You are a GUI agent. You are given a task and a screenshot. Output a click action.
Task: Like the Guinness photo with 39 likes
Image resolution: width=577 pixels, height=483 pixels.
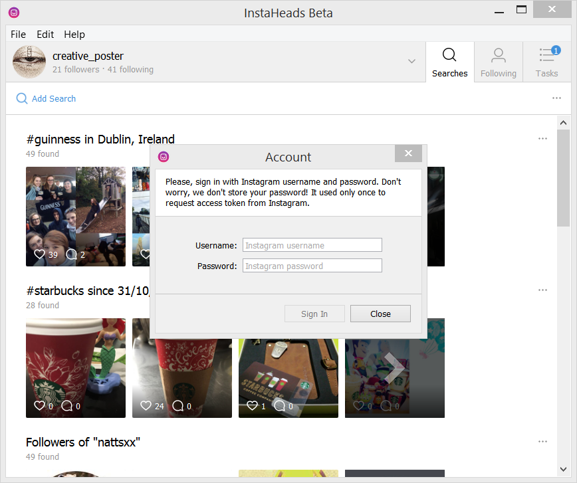[39, 254]
